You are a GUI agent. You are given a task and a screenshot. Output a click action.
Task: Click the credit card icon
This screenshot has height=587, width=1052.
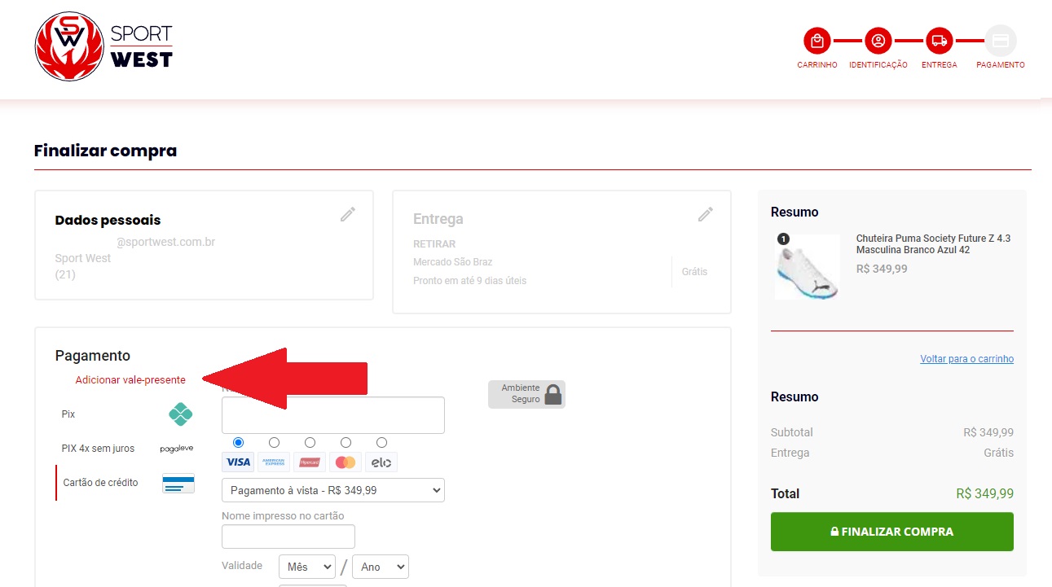tap(178, 483)
